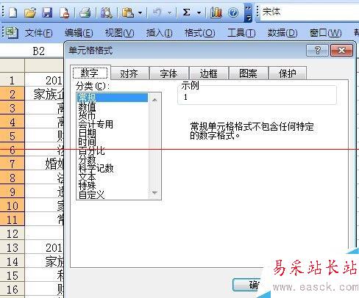Select 时间 in the category list
This screenshot has height=298, width=359.
point(113,142)
